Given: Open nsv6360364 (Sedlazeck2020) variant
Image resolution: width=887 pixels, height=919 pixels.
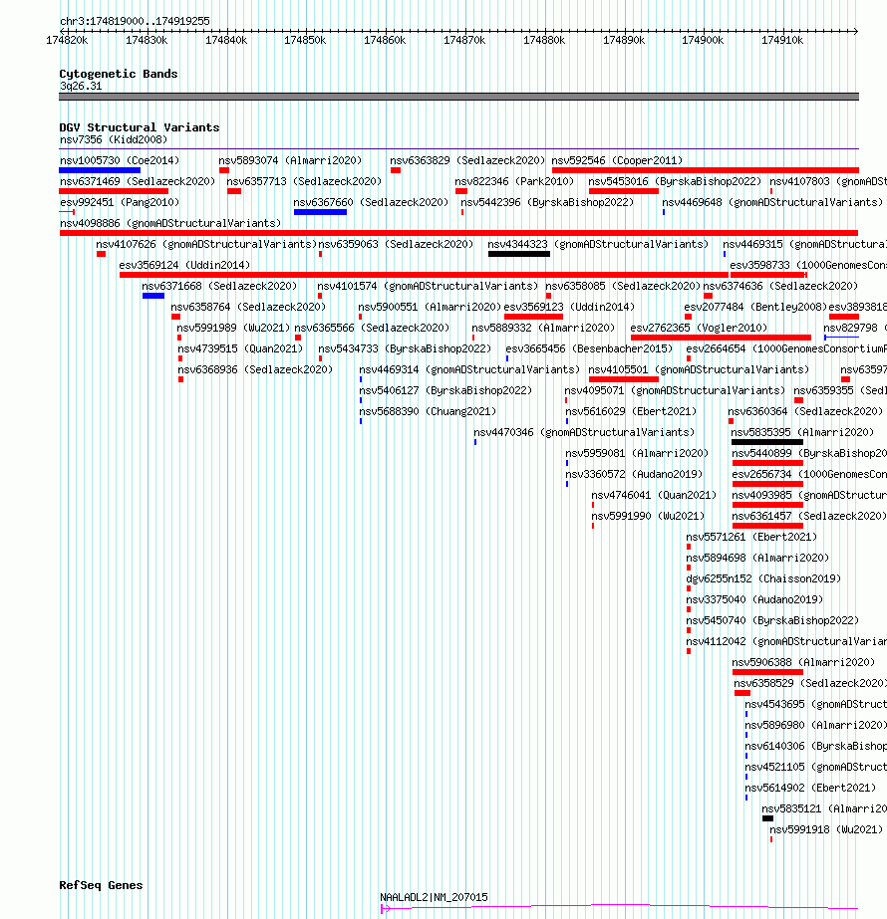Looking at the screenshot, I should point(805,411).
